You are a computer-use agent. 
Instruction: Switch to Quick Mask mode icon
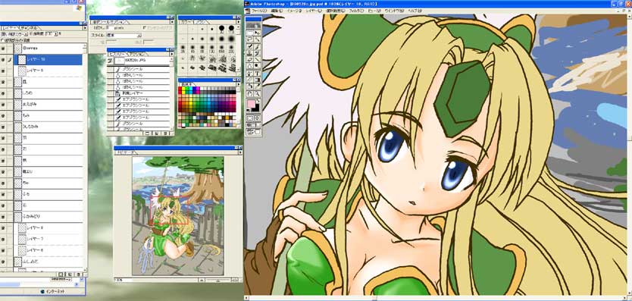258,118
